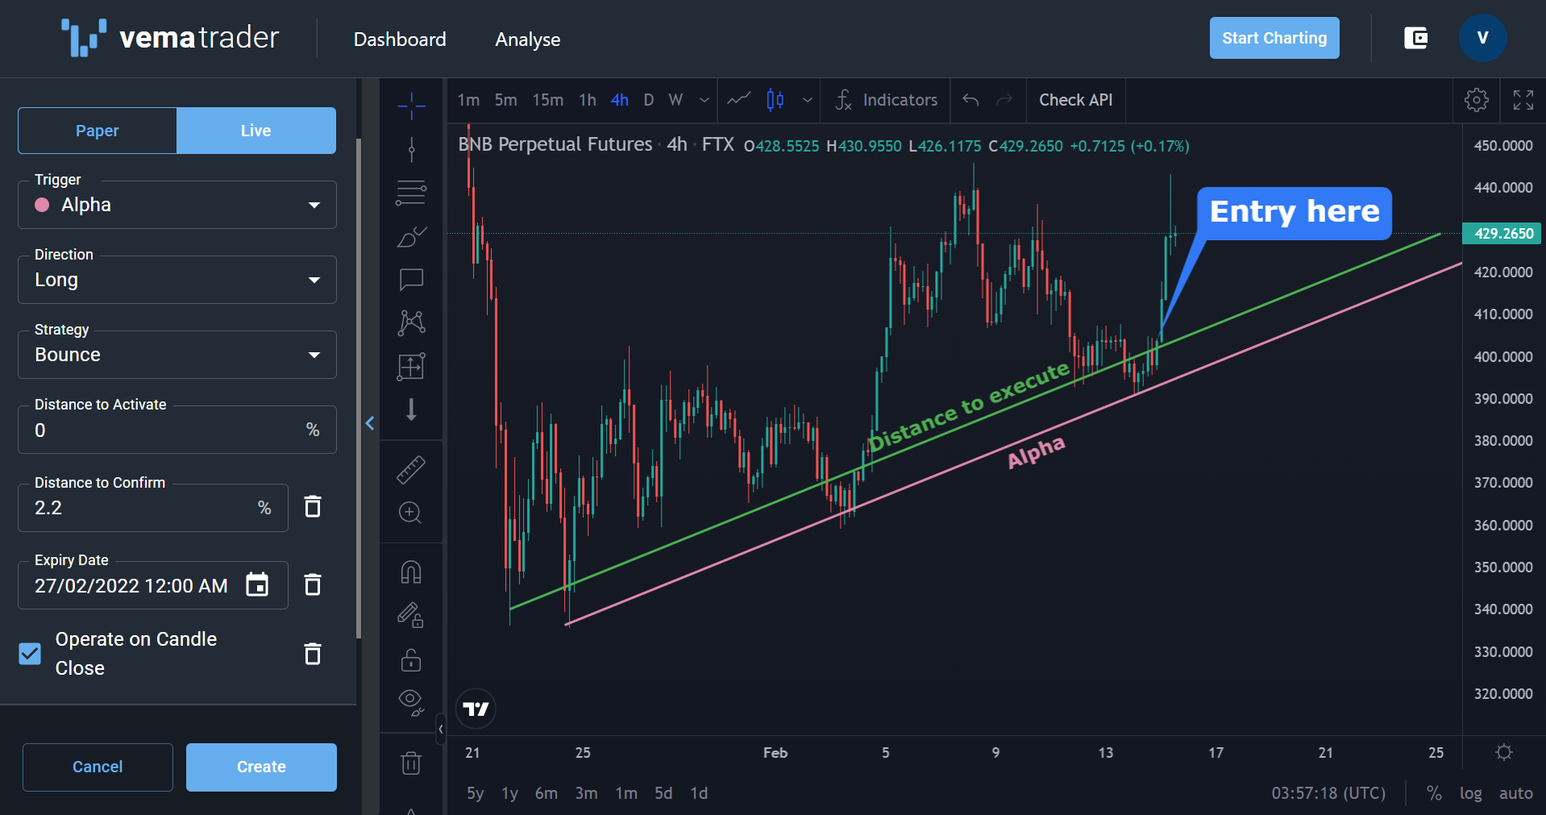Click the Cancel button

pos(98,767)
